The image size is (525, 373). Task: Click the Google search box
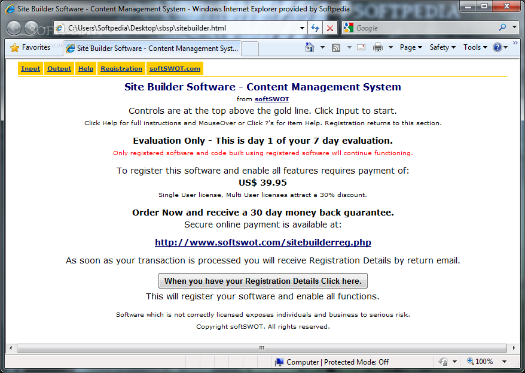[425, 28]
